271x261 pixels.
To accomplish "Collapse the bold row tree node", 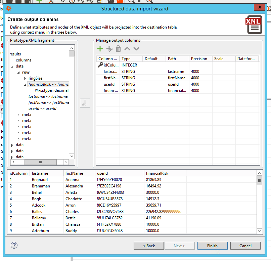I will point(19,73).
